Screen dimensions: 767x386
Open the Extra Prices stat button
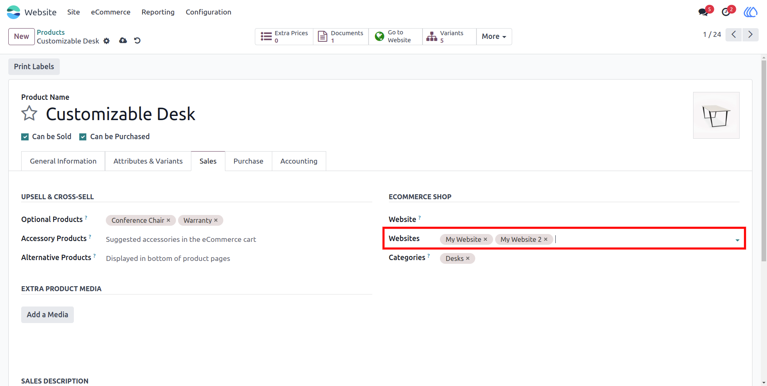click(284, 36)
